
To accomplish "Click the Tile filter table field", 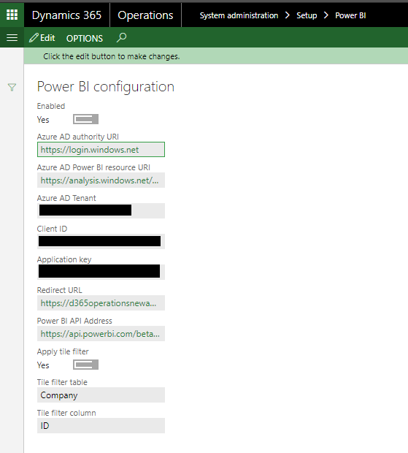I will coord(101,395).
